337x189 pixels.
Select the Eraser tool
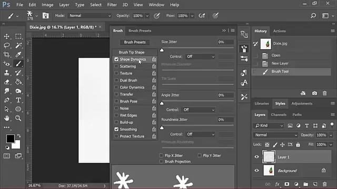tap(7, 82)
